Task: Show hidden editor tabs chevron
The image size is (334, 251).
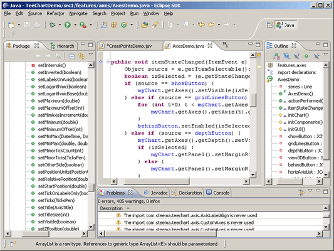Action: [x=225, y=44]
